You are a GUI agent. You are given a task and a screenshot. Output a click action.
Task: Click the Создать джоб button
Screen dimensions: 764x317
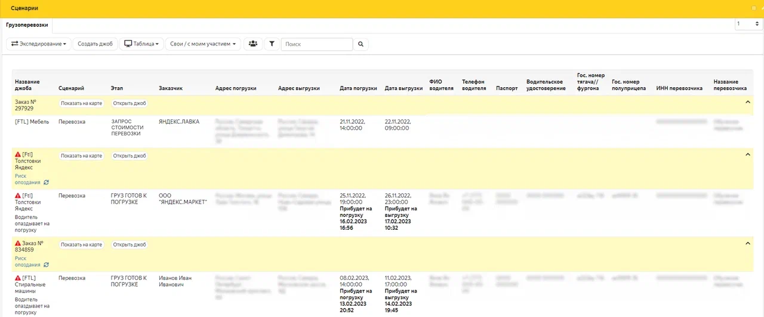point(95,44)
